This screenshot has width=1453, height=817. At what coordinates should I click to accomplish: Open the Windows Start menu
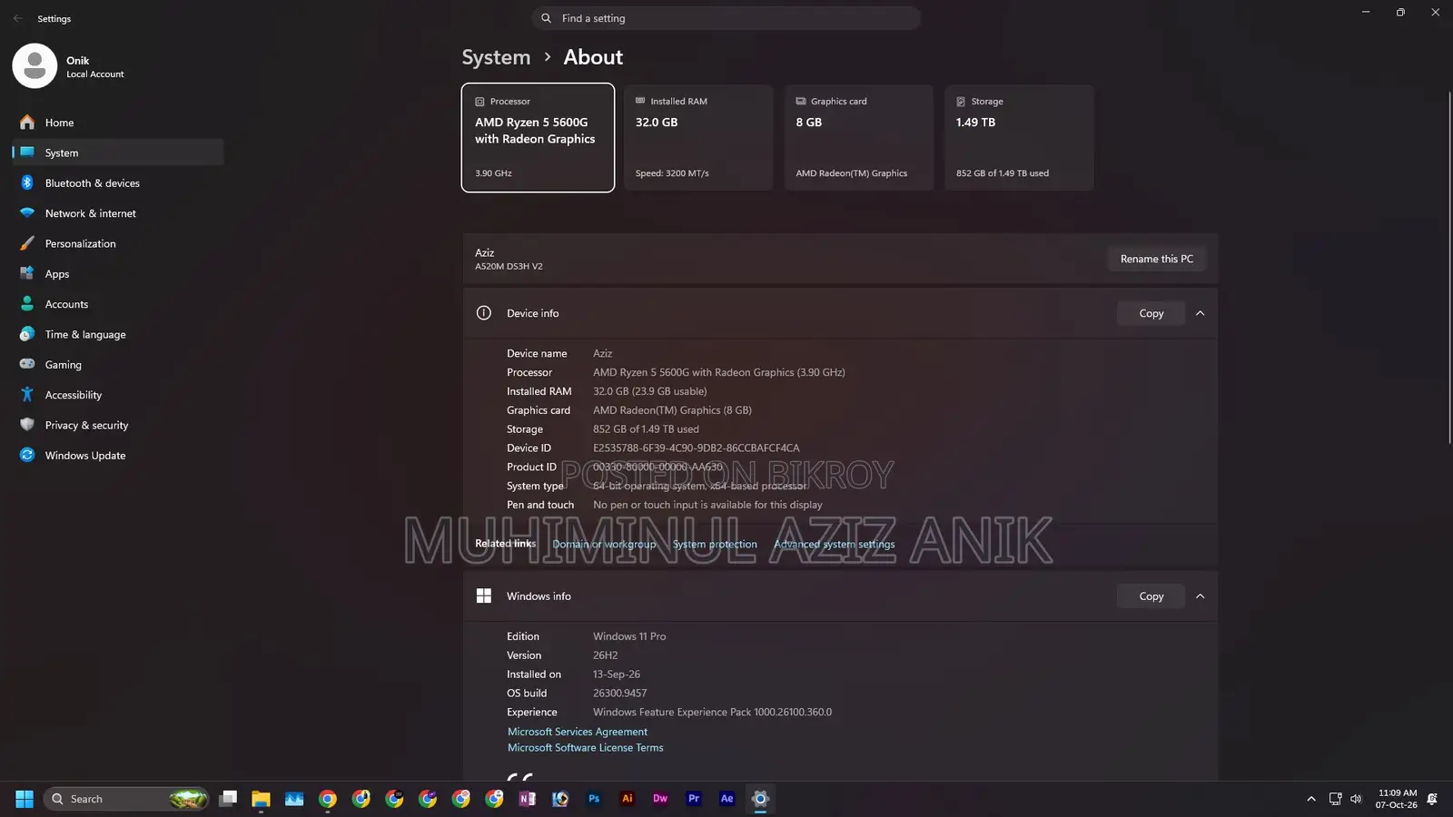(25, 799)
